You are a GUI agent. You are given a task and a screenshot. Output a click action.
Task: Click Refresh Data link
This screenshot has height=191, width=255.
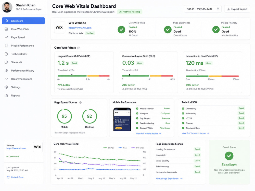pyautogui.click(x=17, y=177)
